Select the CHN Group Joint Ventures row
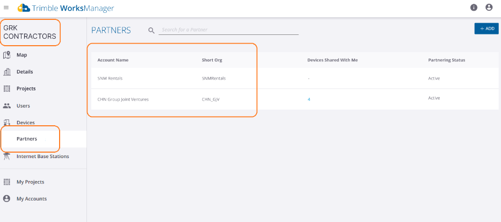 295,99
